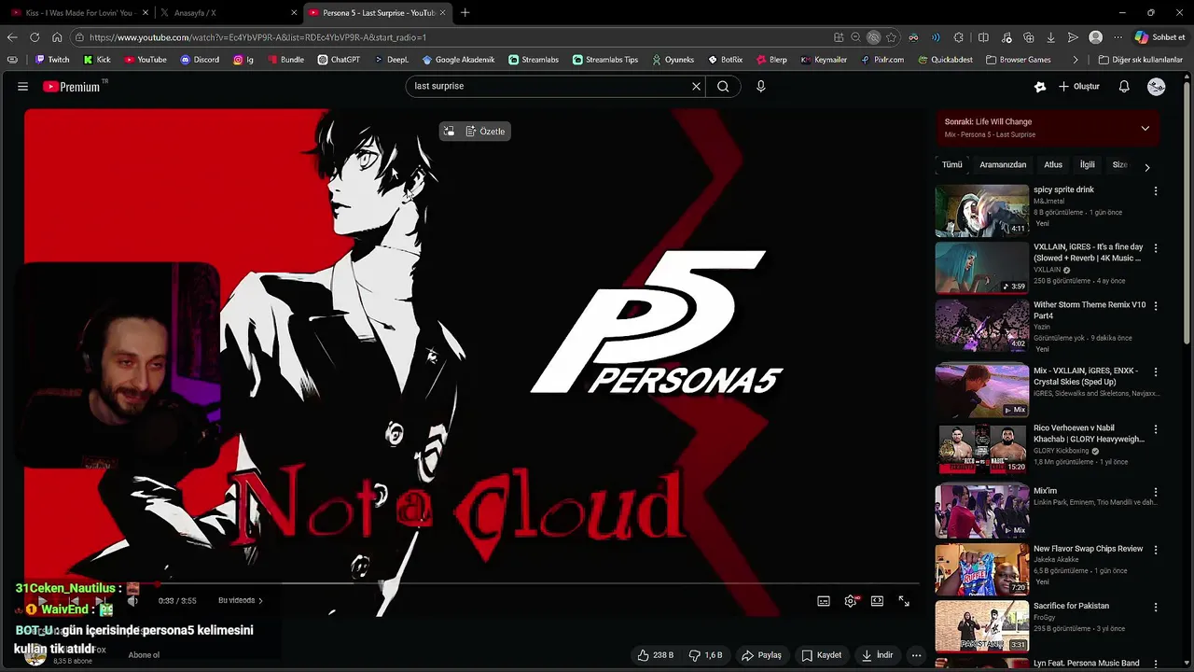The image size is (1194, 672).
Task: Open a new browser tab
Action: coord(465,12)
